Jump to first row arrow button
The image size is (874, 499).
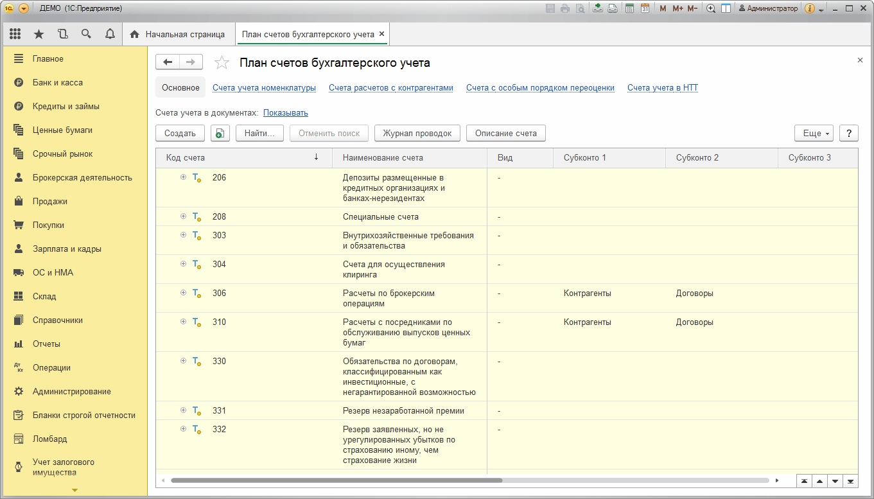point(803,481)
